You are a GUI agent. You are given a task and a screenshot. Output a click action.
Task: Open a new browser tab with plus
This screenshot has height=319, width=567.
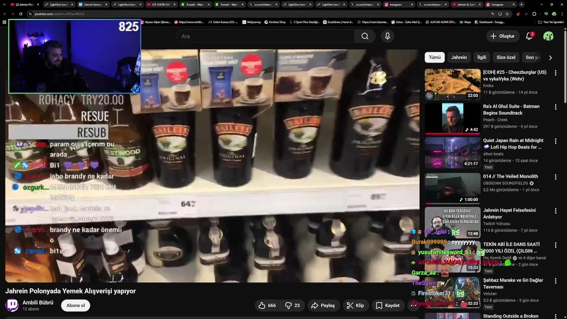521,4
